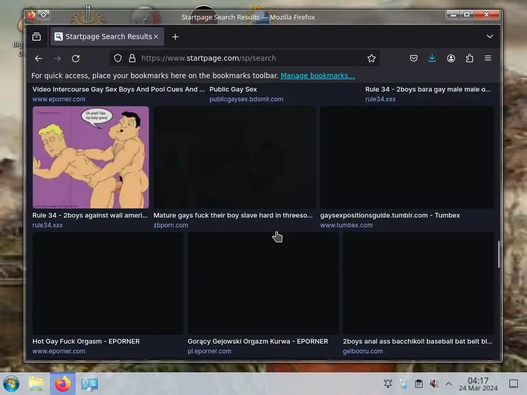
Task: Switch to Firefox in the taskbar
Action: tap(63, 384)
